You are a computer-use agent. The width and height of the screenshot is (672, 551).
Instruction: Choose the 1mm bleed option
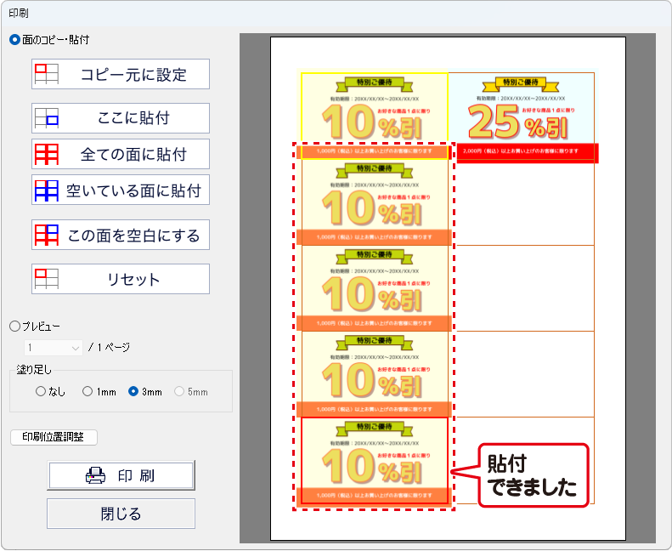[x=88, y=392]
